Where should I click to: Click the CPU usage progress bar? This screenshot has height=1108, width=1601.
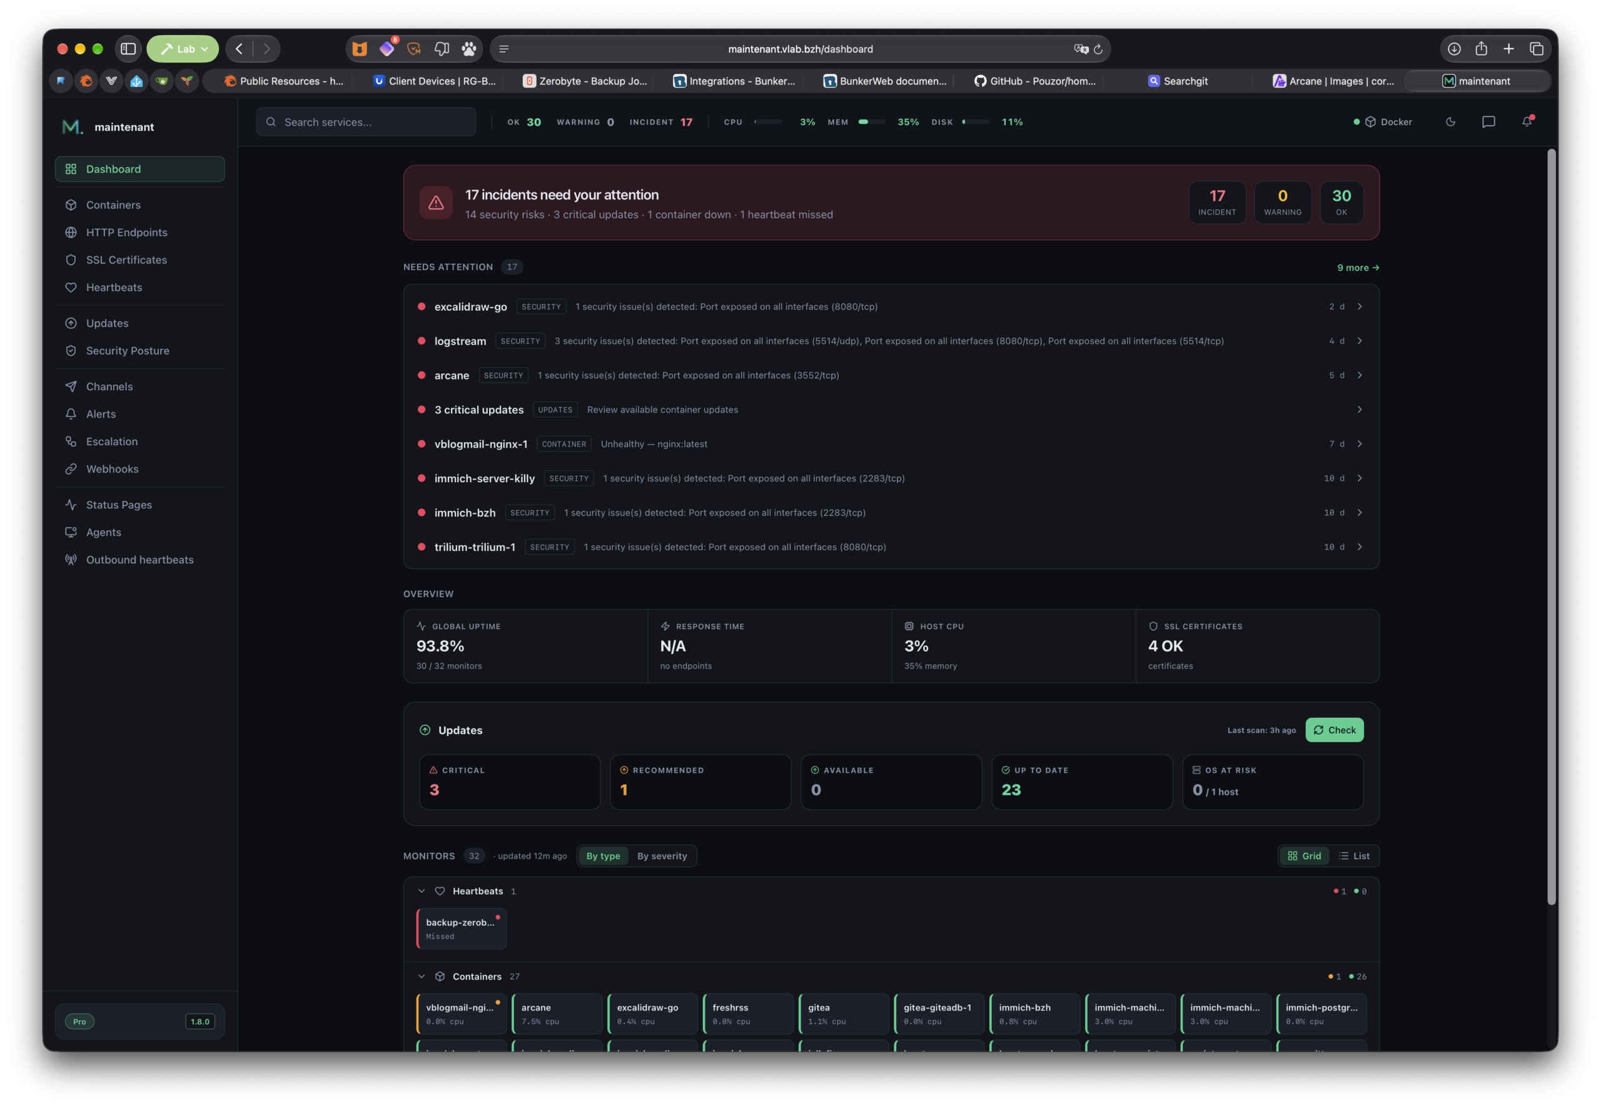tap(768, 121)
